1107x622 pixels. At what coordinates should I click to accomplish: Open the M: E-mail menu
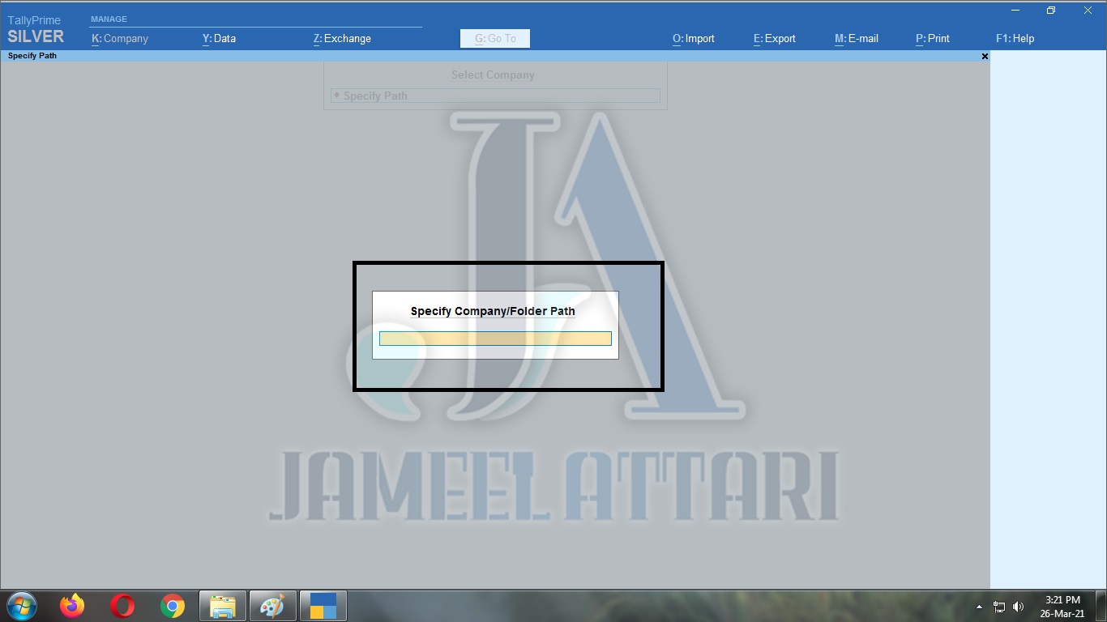coord(857,38)
